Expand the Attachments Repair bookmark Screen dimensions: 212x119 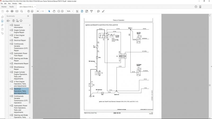10,63
